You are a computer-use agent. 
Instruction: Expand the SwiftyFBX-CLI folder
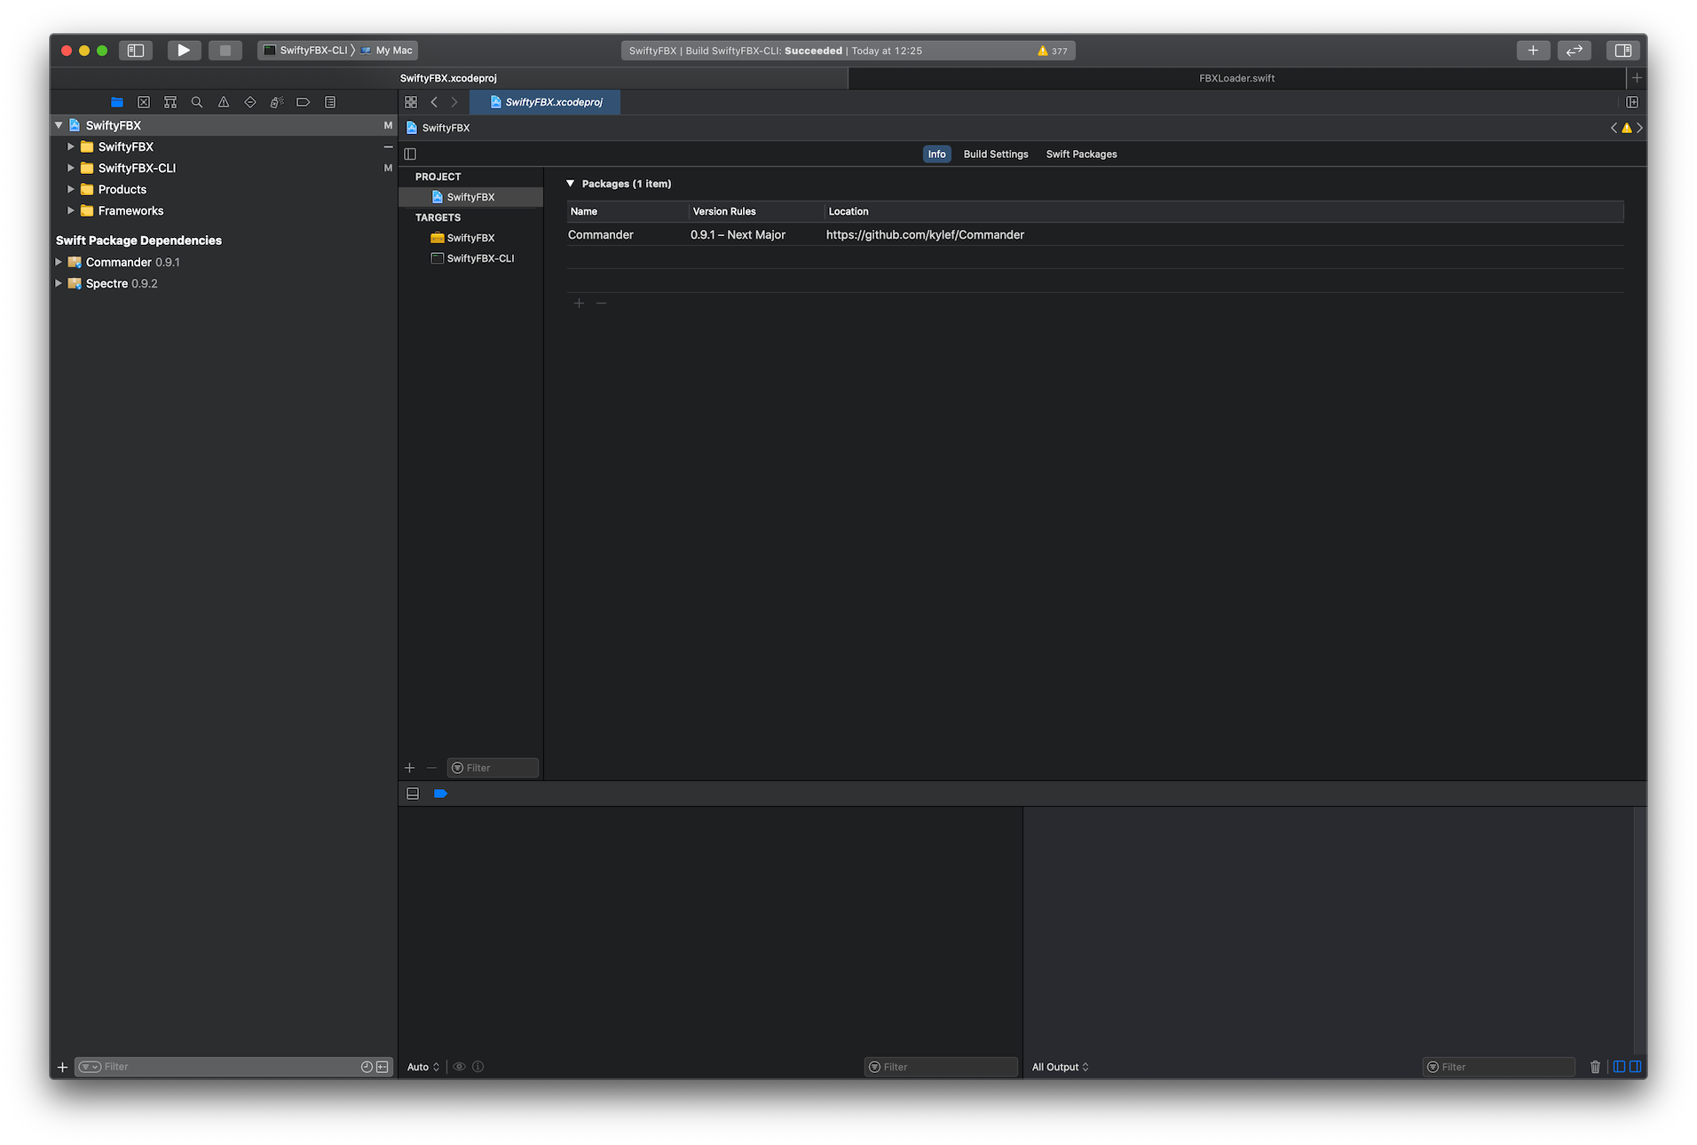71,168
